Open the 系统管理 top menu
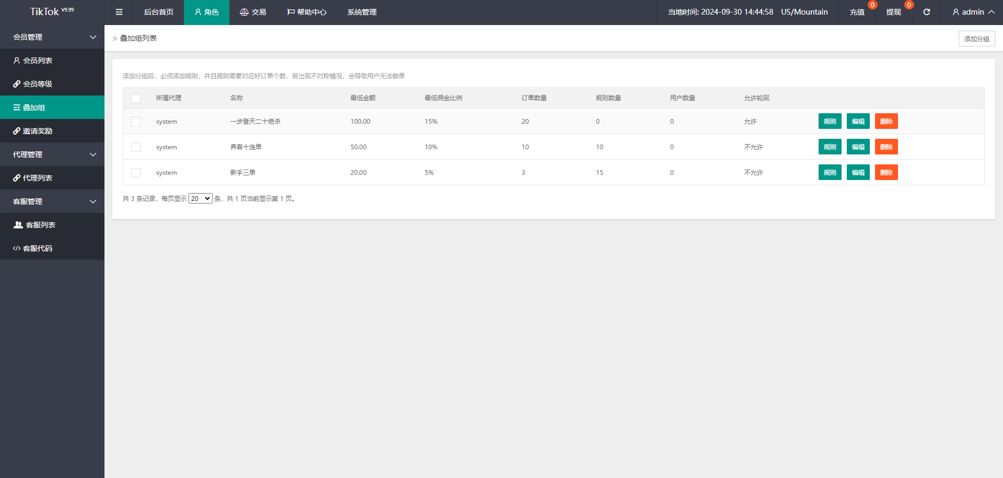The width and height of the screenshot is (1003, 478). pos(361,12)
